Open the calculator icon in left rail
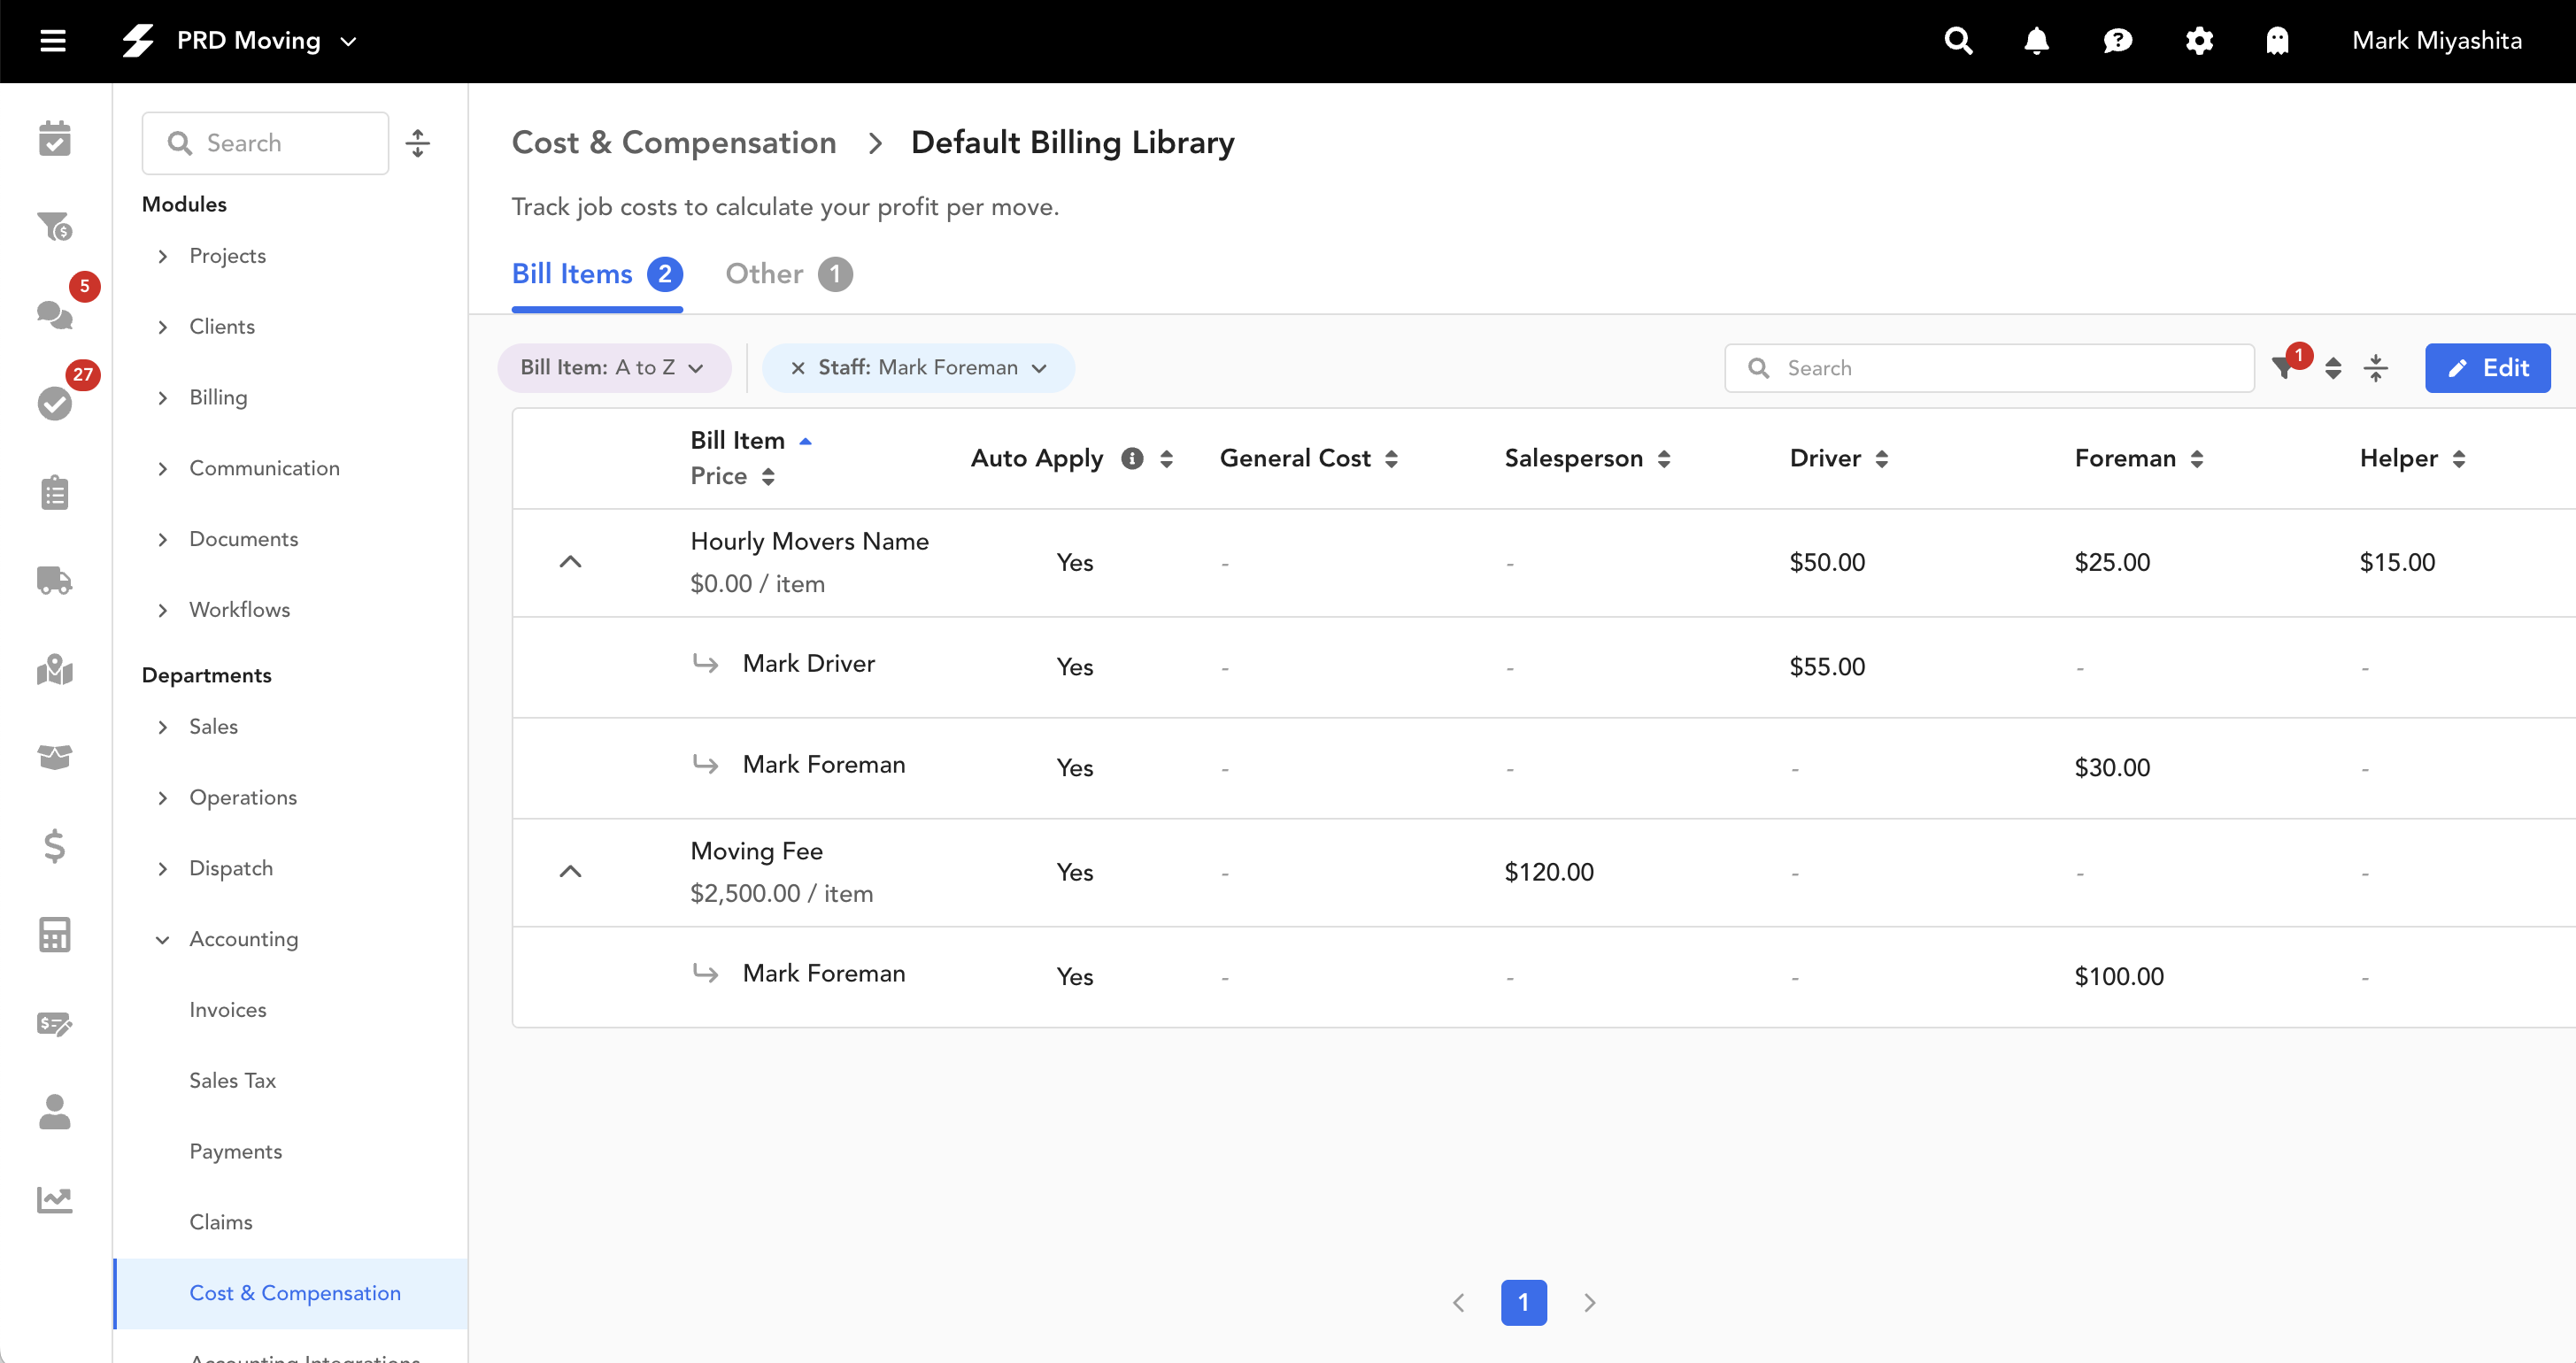 click(54, 935)
